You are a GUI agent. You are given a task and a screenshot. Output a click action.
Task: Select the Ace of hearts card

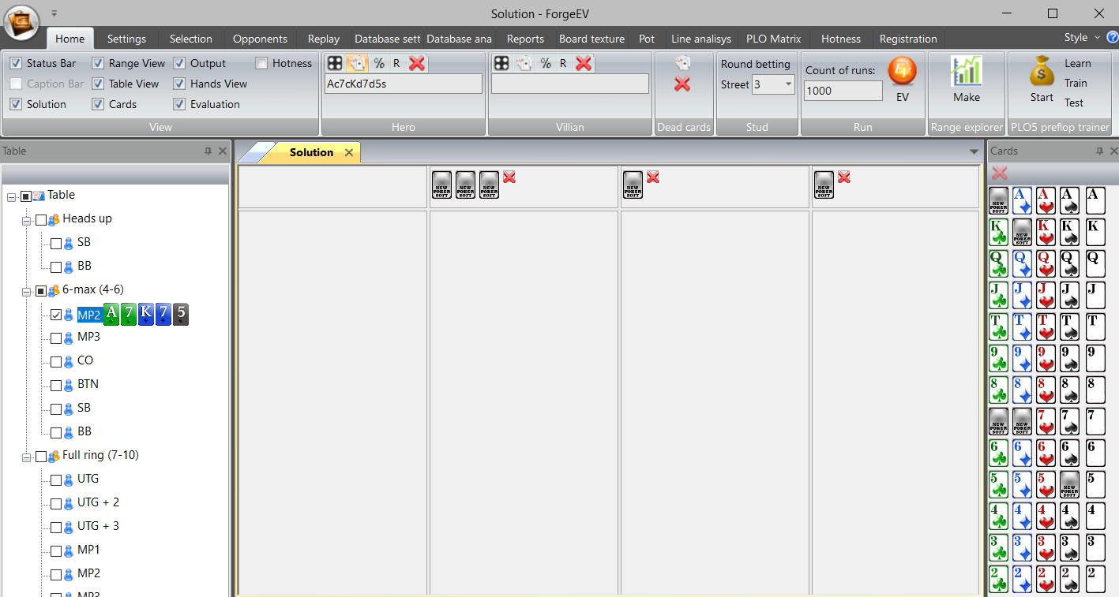pos(1046,200)
